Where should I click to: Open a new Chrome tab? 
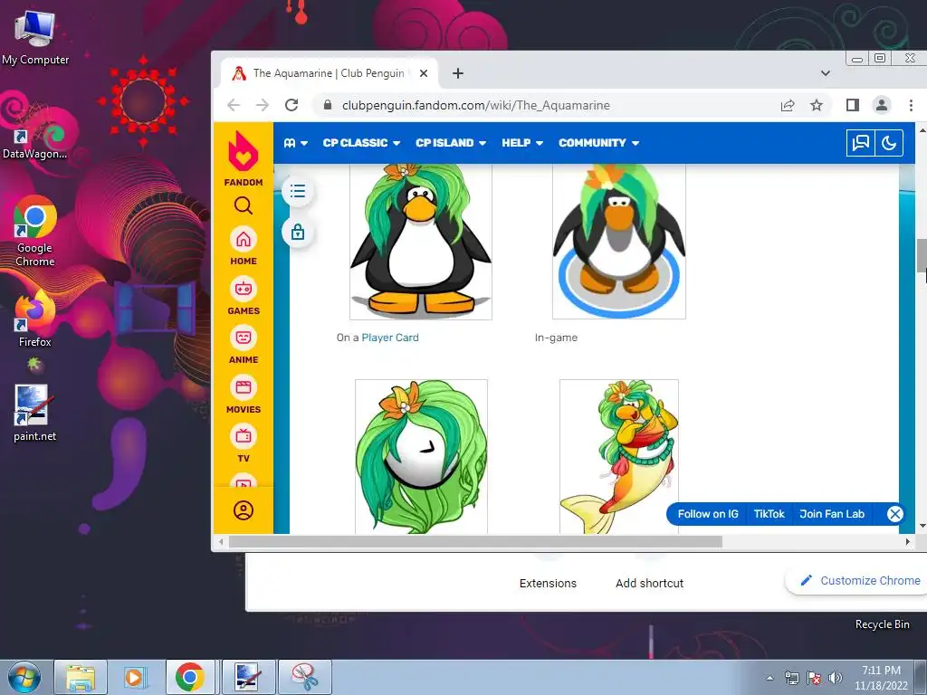pyautogui.click(x=457, y=73)
